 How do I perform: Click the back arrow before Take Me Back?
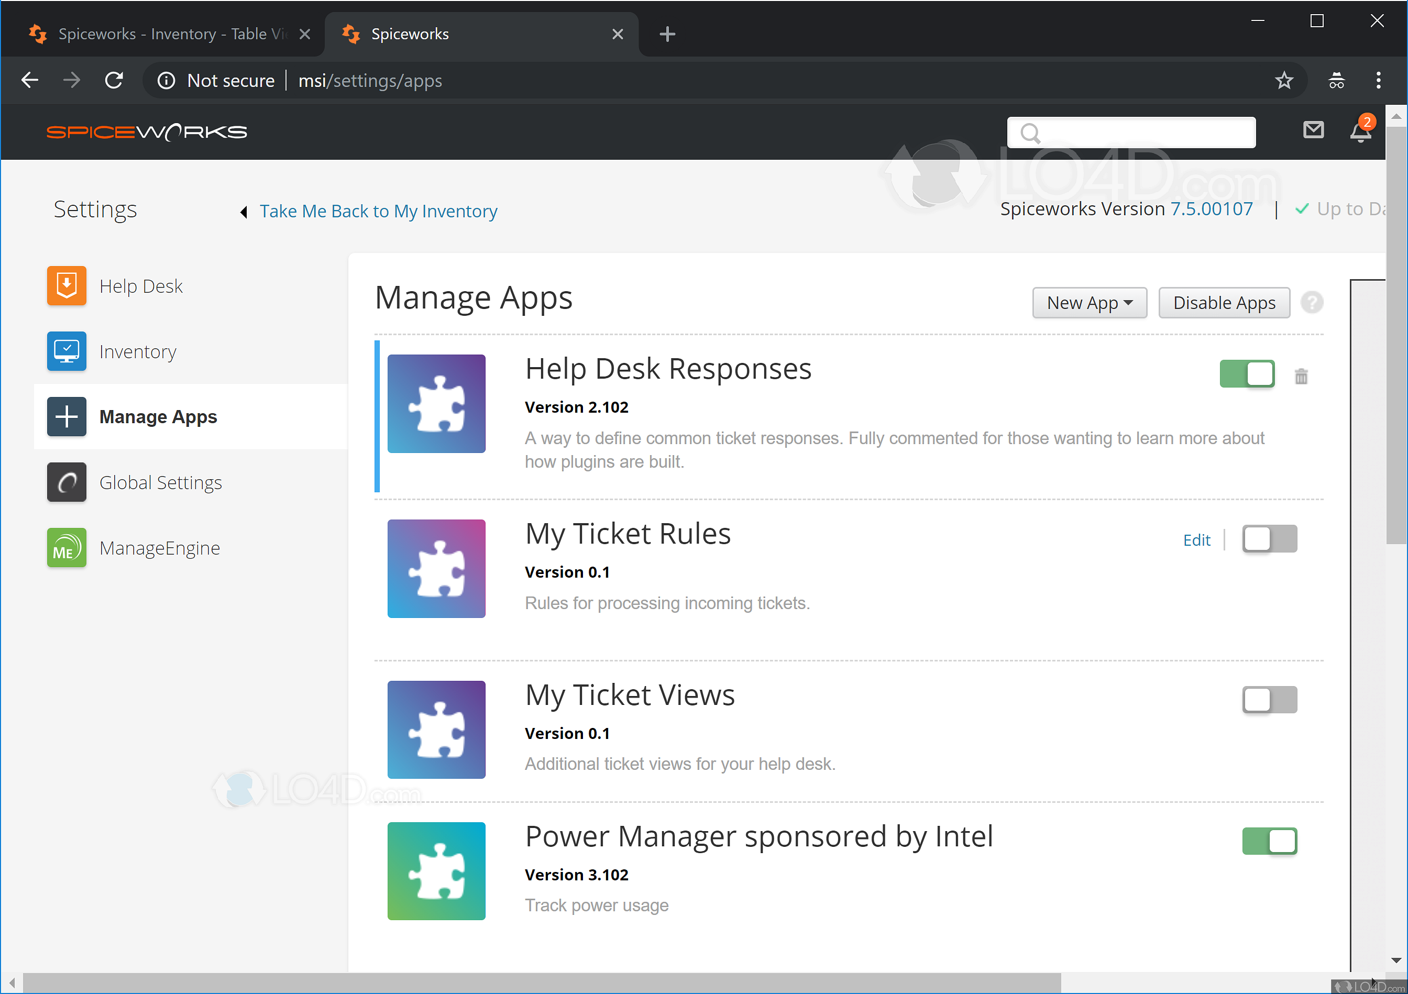(x=244, y=212)
